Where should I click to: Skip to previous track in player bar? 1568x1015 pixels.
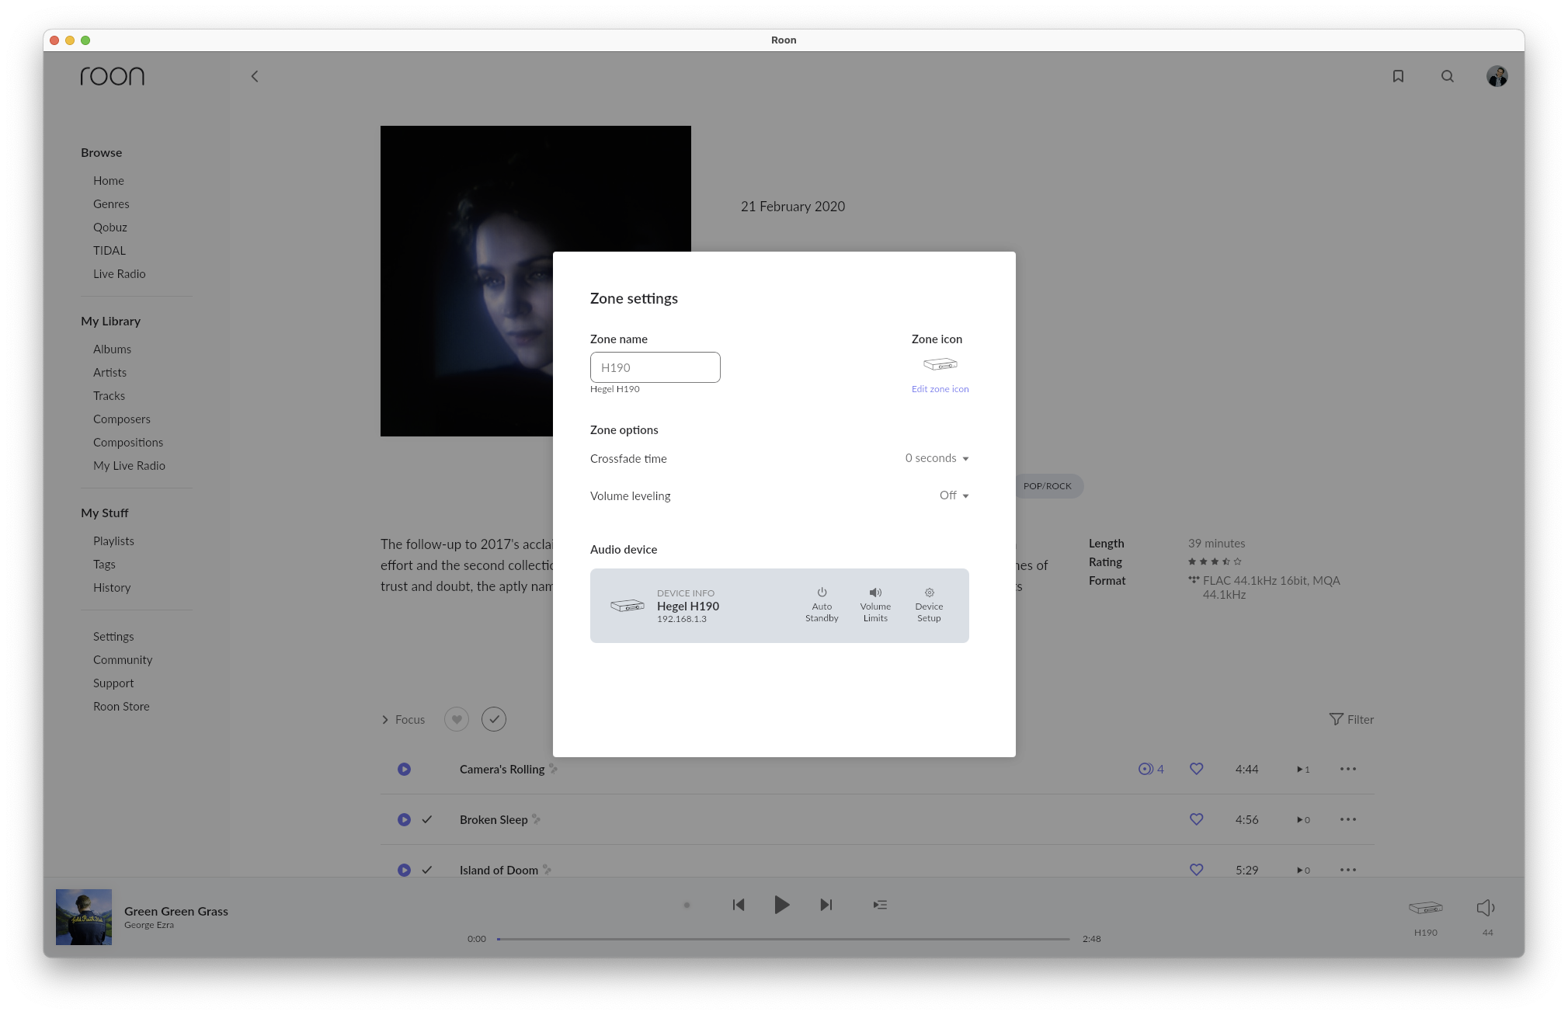739,905
